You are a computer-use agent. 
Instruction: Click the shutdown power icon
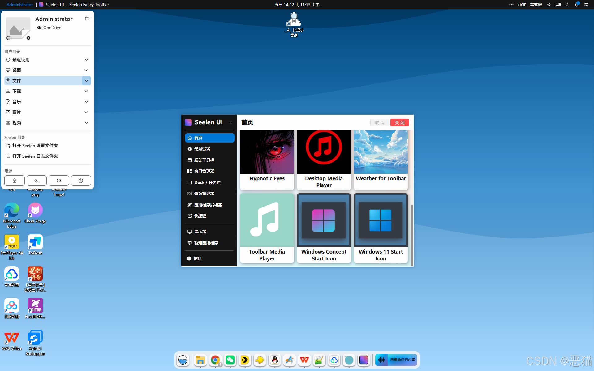81,181
